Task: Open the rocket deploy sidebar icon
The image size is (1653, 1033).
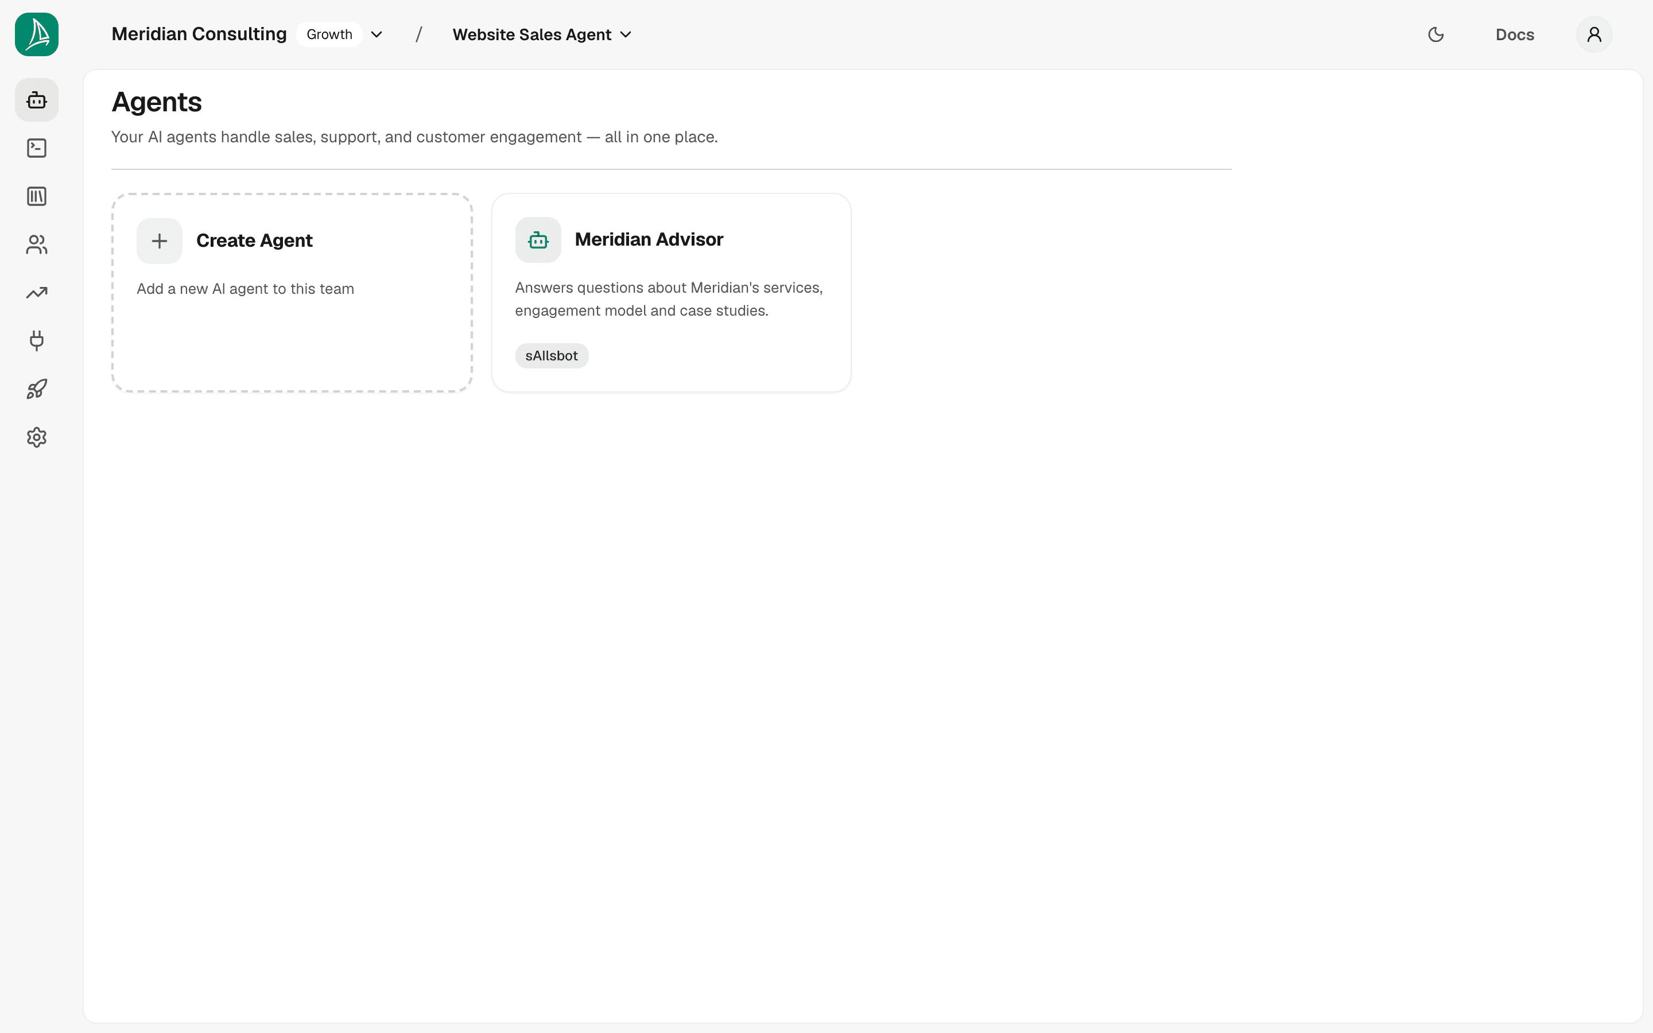Action: (37, 390)
